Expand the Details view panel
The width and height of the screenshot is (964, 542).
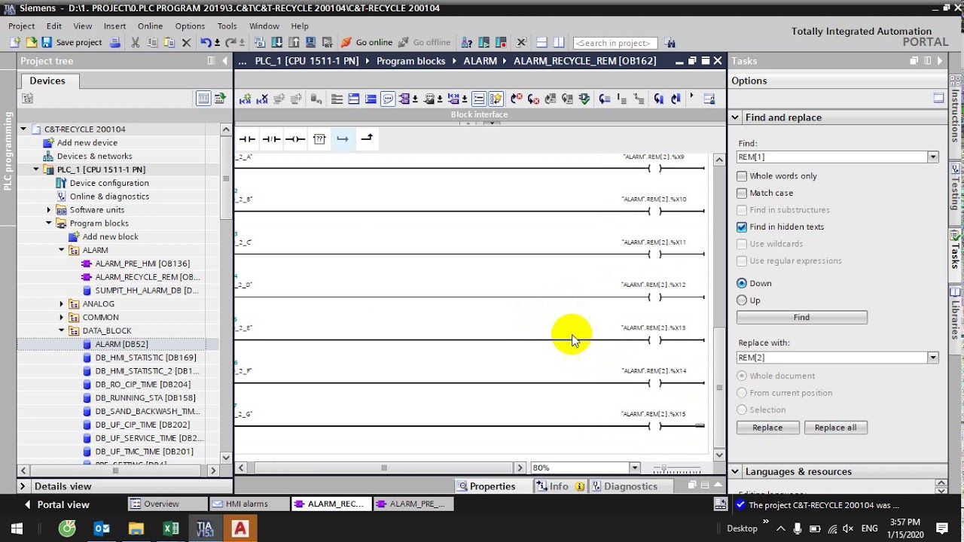23,486
